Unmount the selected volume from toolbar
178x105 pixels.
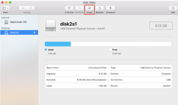click(x=110, y=8)
